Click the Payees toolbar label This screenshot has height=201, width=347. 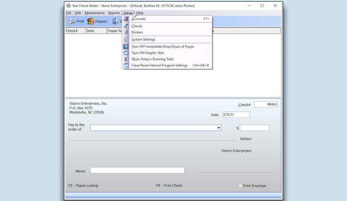coord(101,21)
